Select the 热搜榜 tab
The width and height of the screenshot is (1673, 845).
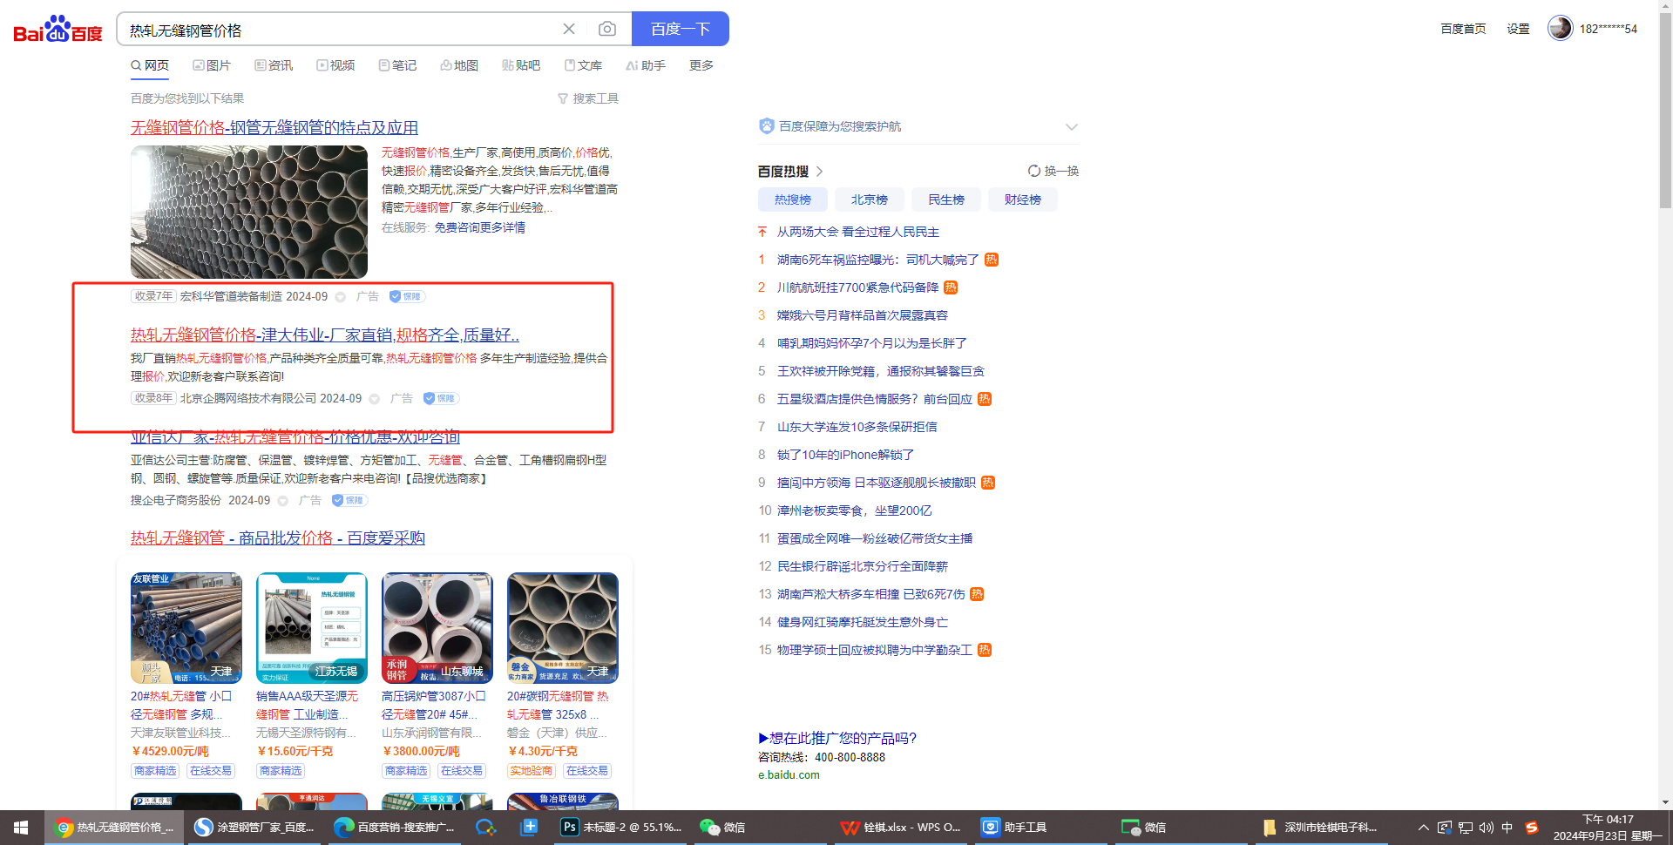[x=793, y=199]
